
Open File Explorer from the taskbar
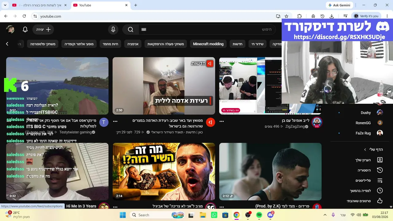203,215
